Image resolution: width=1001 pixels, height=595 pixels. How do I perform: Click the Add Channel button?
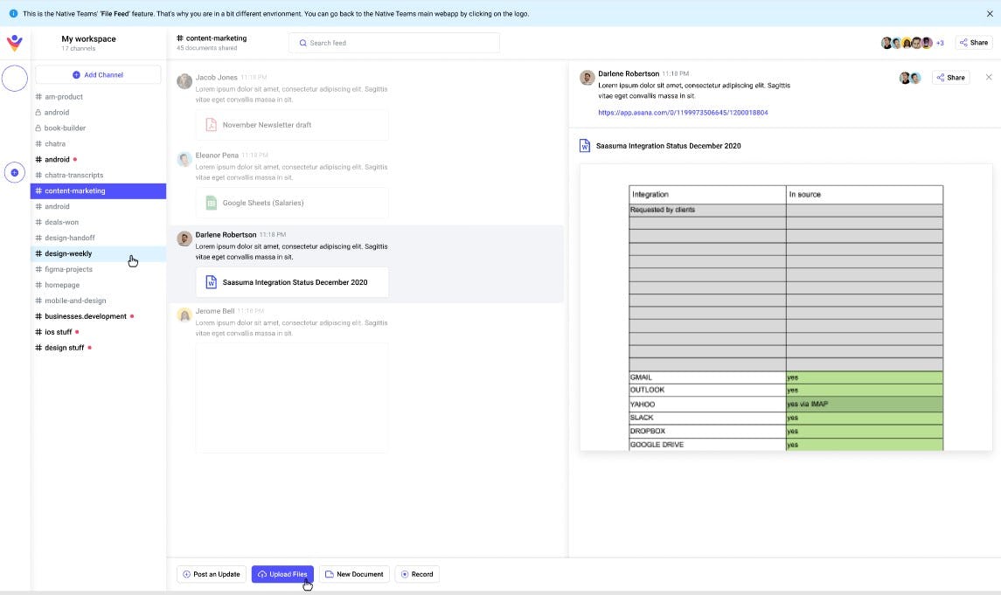pyautogui.click(x=98, y=74)
